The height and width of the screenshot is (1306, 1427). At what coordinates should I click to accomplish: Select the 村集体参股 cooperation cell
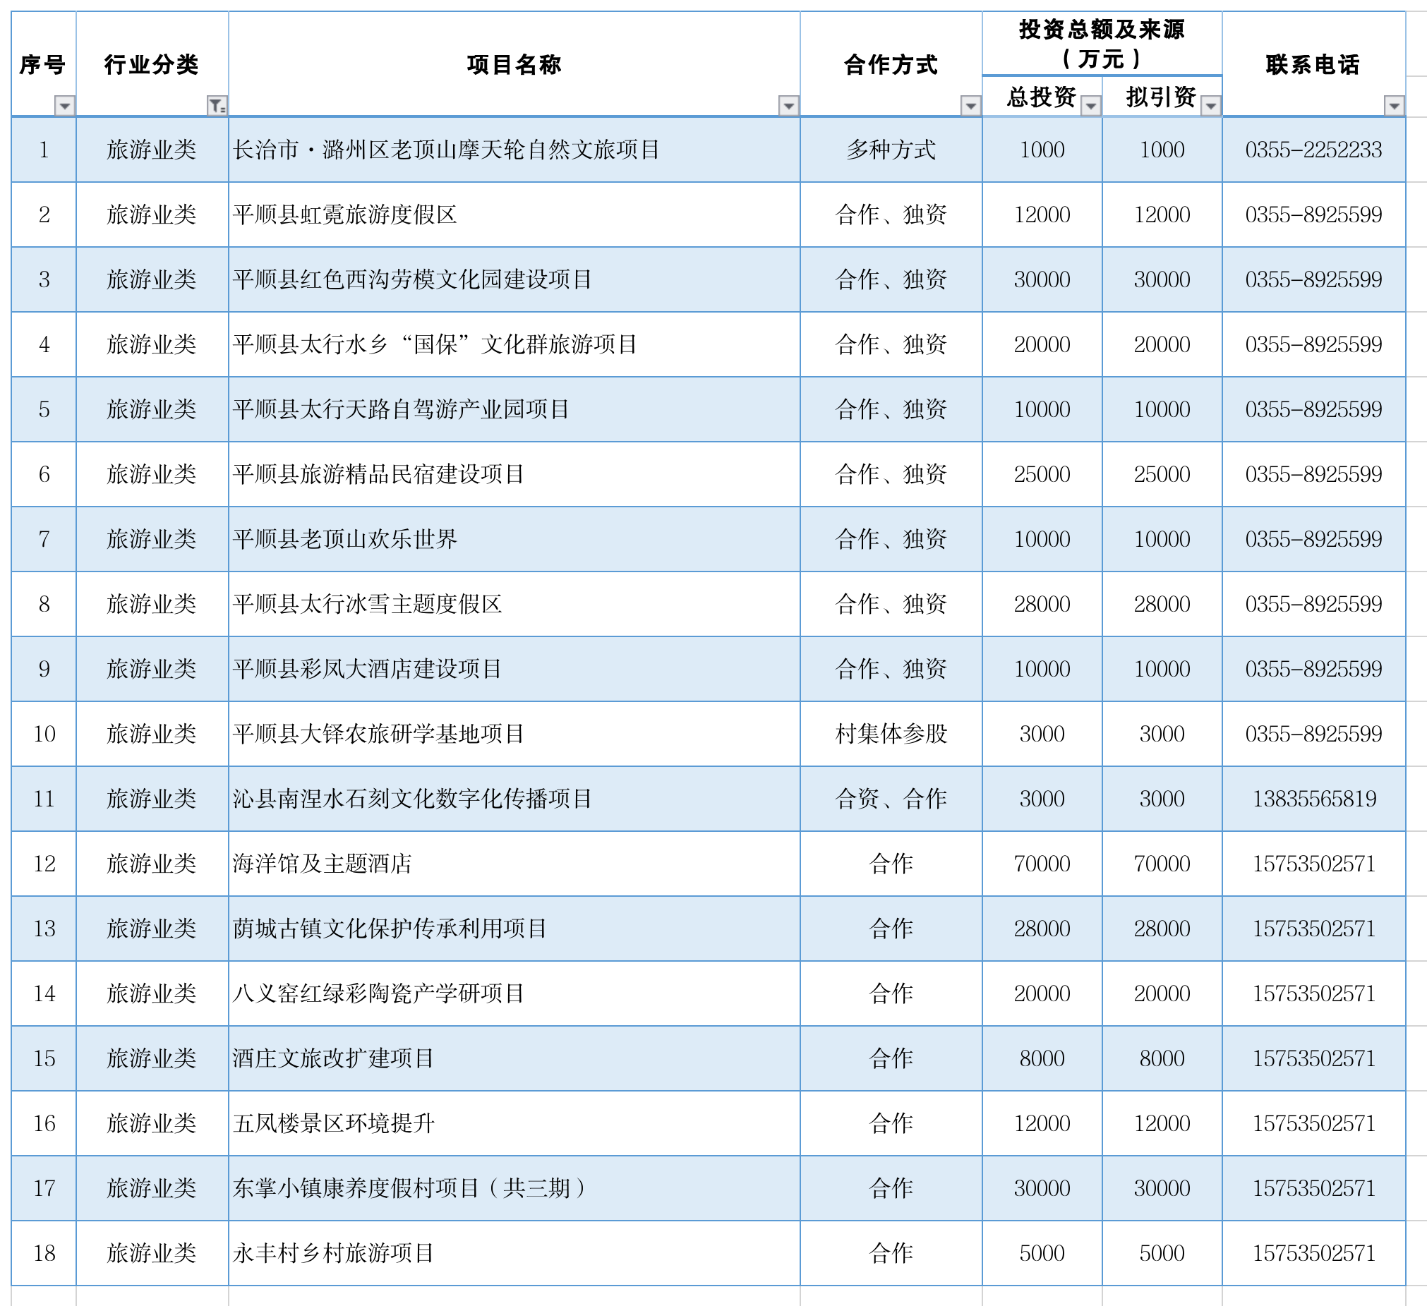[x=891, y=734]
